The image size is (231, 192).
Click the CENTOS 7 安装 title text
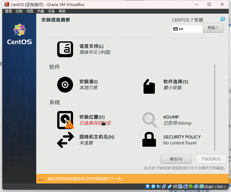(187, 20)
